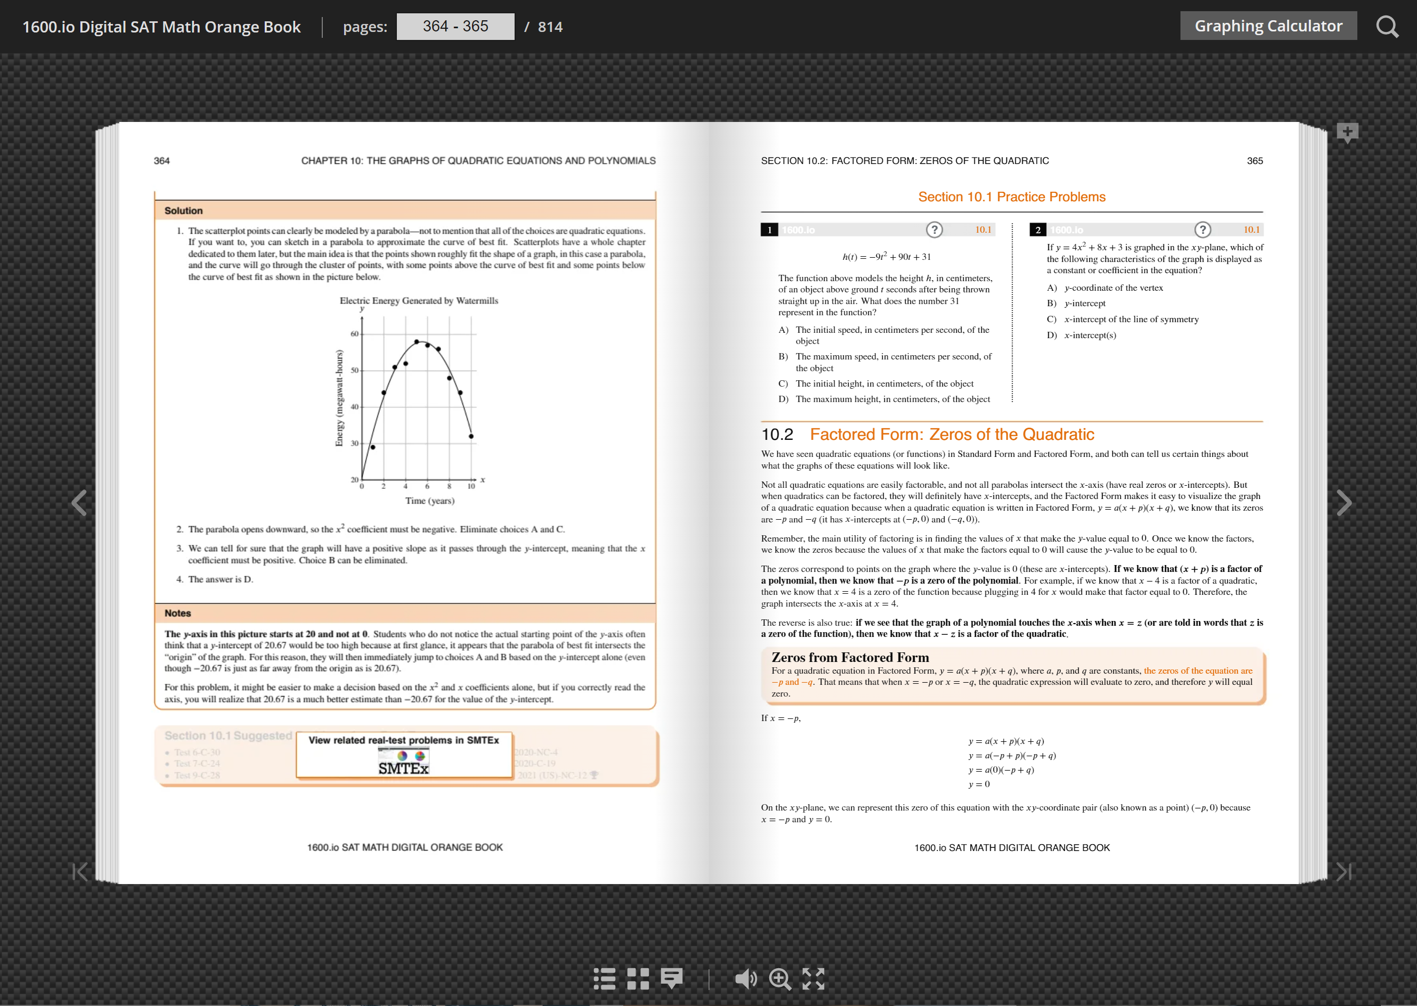Image resolution: width=1417 pixels, height=1006 pixels.
Task: Open the notes comment icon
Action: click(671, 979)
